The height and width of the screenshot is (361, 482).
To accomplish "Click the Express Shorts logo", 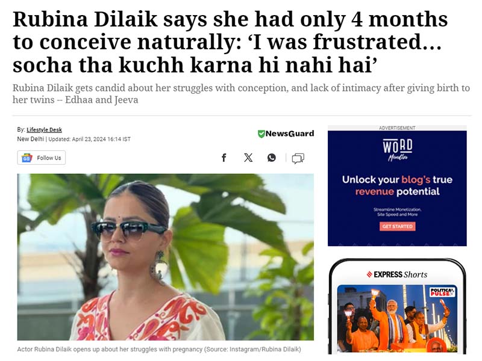I will click(397, 274).
